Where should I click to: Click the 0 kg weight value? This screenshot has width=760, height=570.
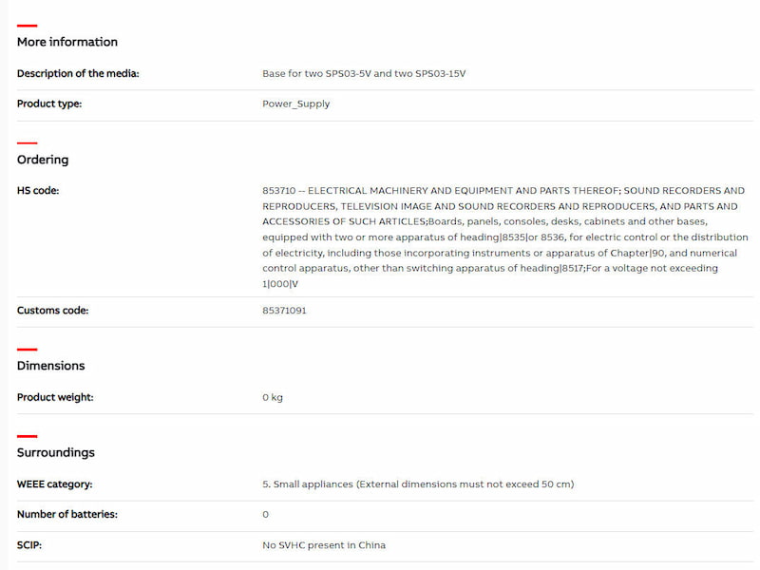coord(273,397)
